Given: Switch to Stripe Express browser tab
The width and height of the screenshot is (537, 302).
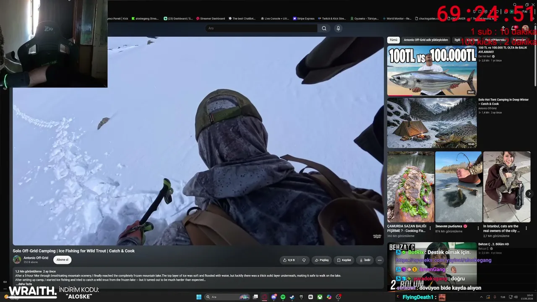Looking at the screenshot, I should (x=304, y=18).
